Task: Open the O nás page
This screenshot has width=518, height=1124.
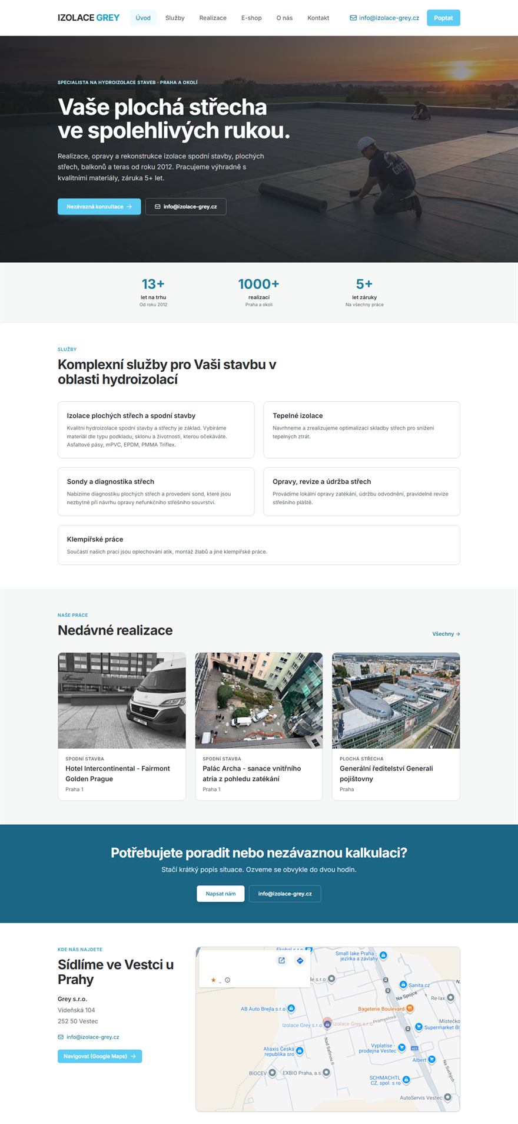Action: point(284,18)
